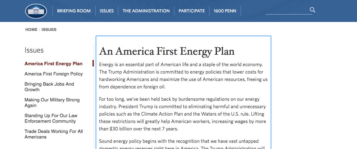This screenshot has height=149, width=357.
Task: Focus the search input field
Action: (287, 11)
